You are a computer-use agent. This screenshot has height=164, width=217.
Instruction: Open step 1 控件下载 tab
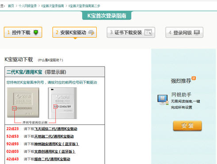(23, 32)
